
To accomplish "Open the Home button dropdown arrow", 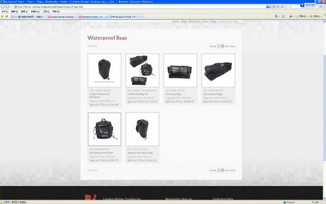I will (x=279, y=16).
